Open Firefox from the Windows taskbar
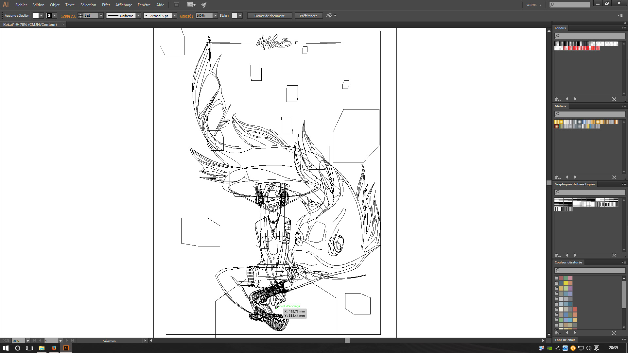This screenshot has height=353, width=628. pos(54,348)
